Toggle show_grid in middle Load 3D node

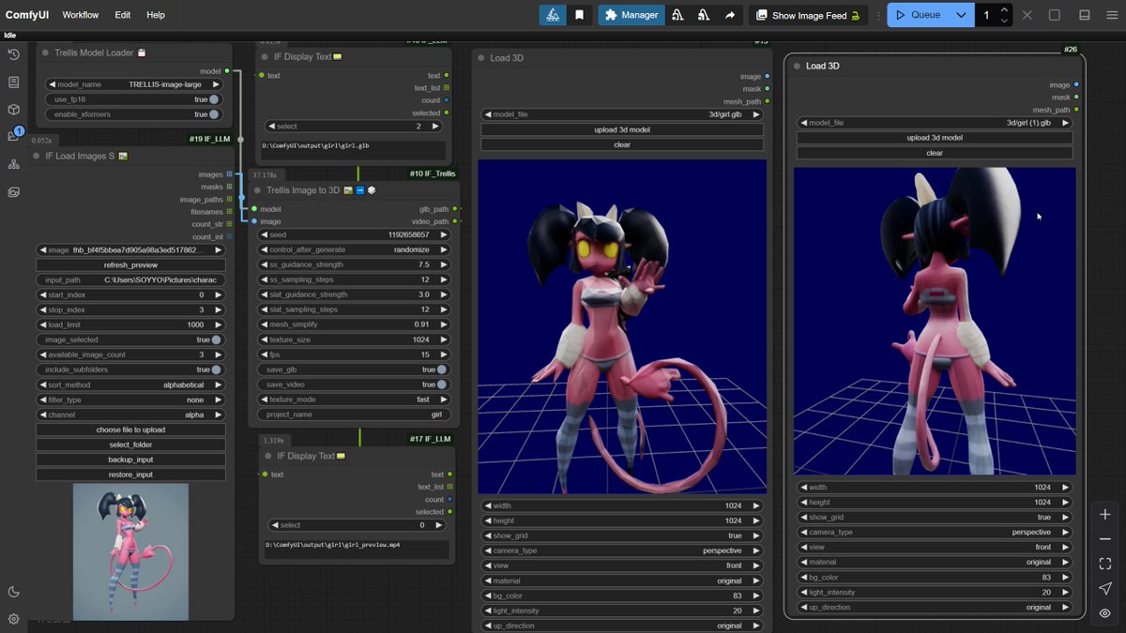(x=622, y=535)
